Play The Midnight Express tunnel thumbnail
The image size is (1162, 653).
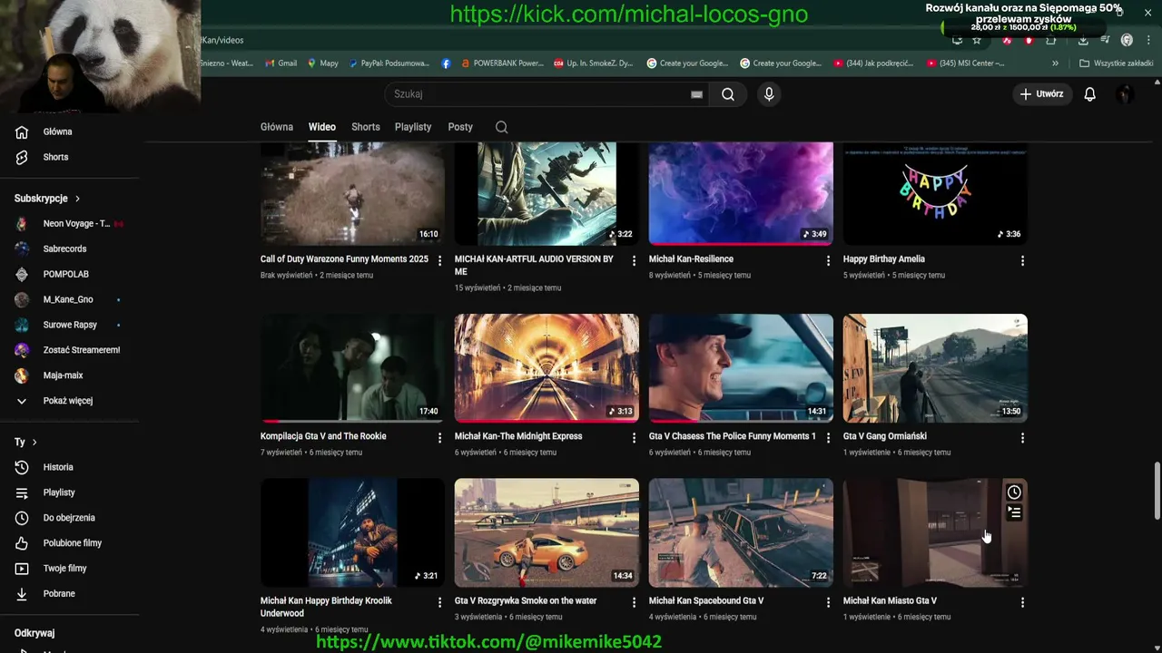click(x=547, y=368)
